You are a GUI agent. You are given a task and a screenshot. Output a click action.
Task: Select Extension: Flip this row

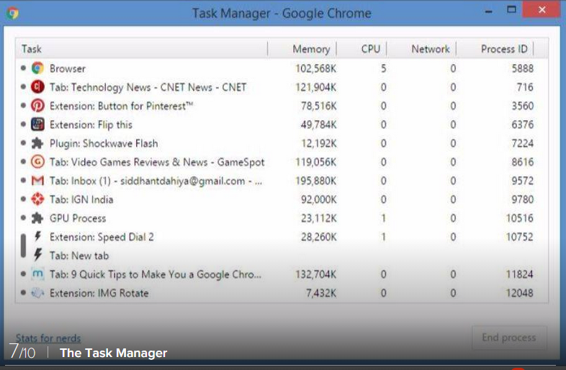[x=282, y=125]
